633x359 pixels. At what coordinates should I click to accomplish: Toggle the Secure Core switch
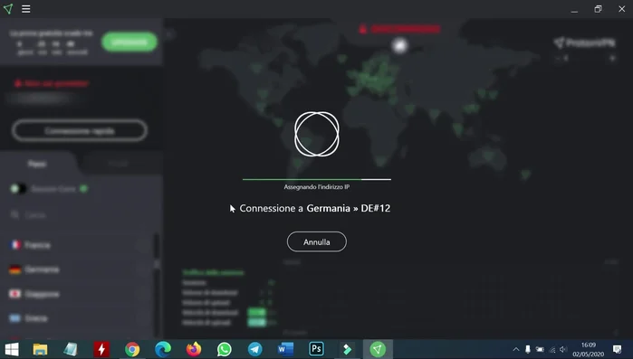point(18,189)
